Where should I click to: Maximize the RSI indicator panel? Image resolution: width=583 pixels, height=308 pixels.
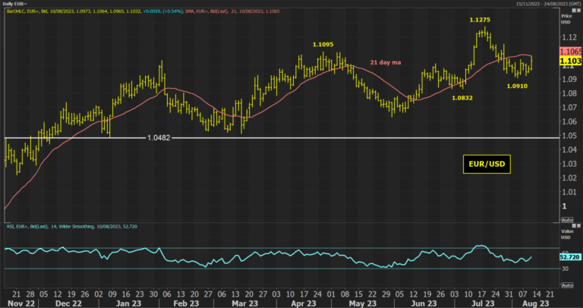[x=574, y=226]
